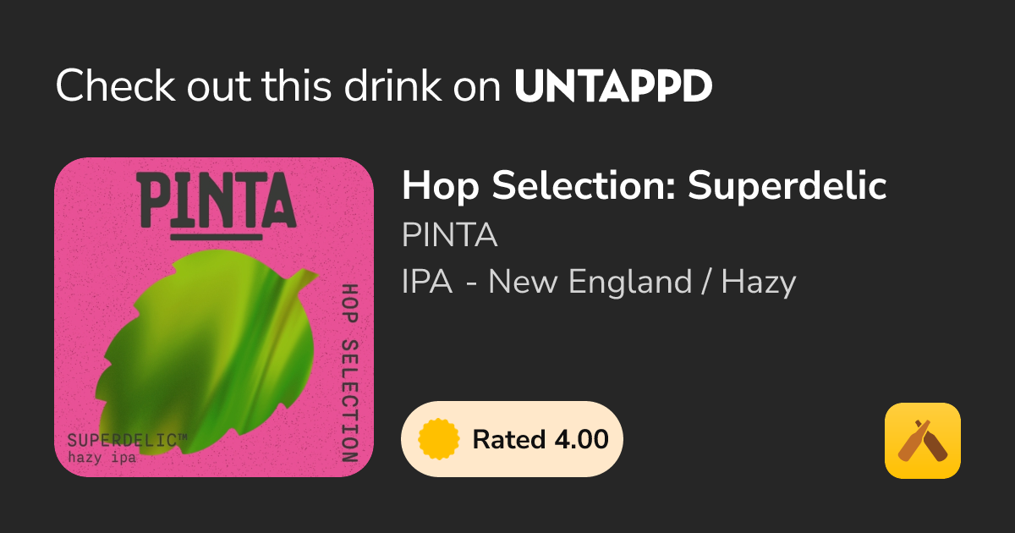The height and width of the screenshot is (533, 1015).
Task: Click the SUPERDELIC trademark text on the label
Action: click(x=126, y=440)
